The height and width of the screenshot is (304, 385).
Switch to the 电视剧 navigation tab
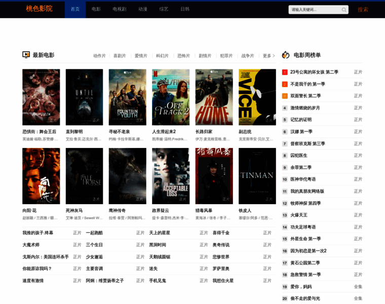click(x=119, y=9)
